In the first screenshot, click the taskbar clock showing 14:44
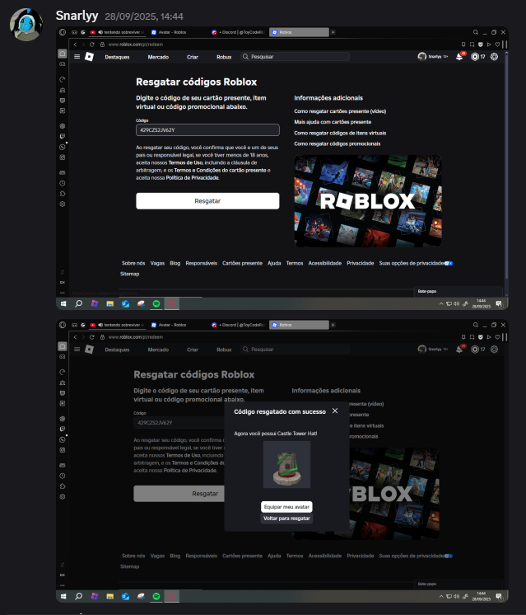The width and height of the screenshot is (526, 615). tap(481, 303)
